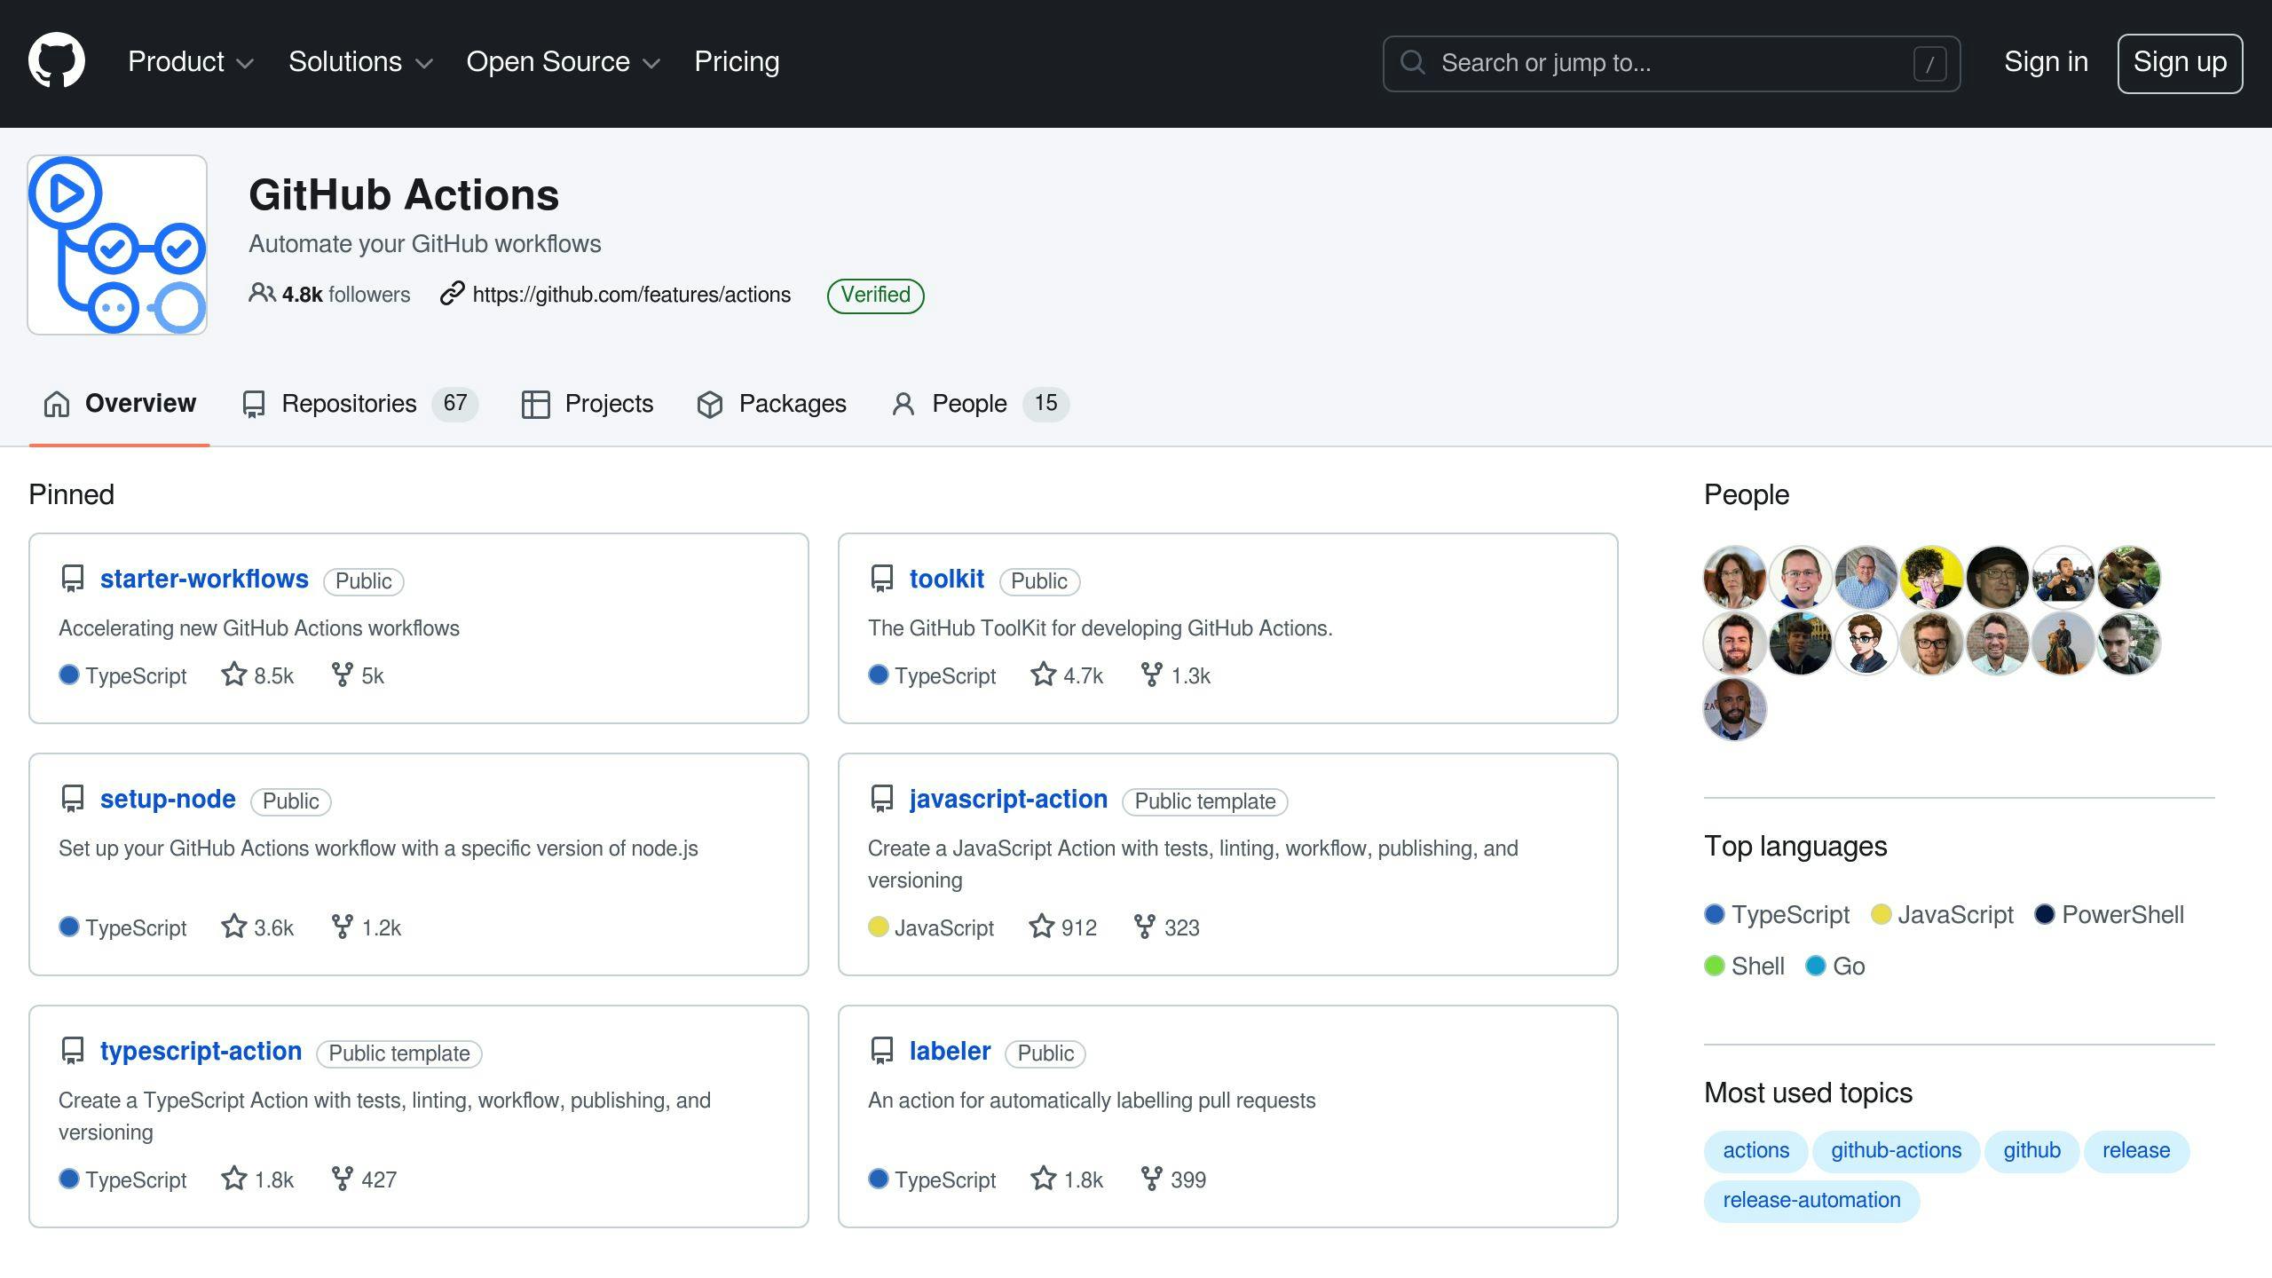Open the toolkit repository
2272x1278 pixels.
(x=947, y=580)
